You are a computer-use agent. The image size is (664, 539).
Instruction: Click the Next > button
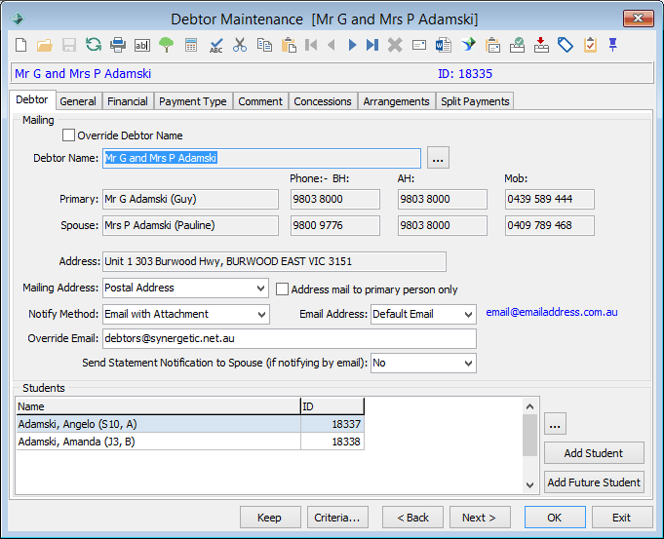coord(480,518)
